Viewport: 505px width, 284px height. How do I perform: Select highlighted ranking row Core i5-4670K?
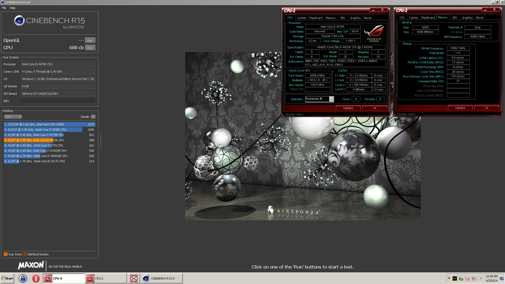[49, 140]
